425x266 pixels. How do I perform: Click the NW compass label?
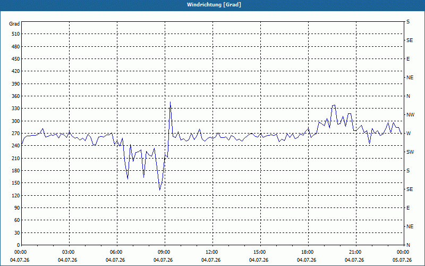(x=411, y=115)
